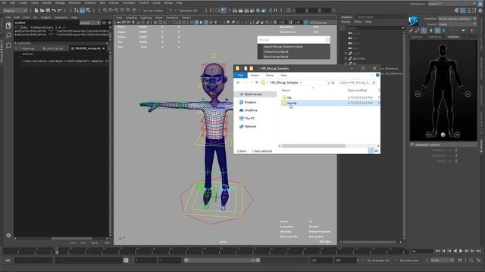The width and height of the screenshot is (485, 272).
Task: Click the Explorer horizontal scrollbar
Action: click(313, 146)
